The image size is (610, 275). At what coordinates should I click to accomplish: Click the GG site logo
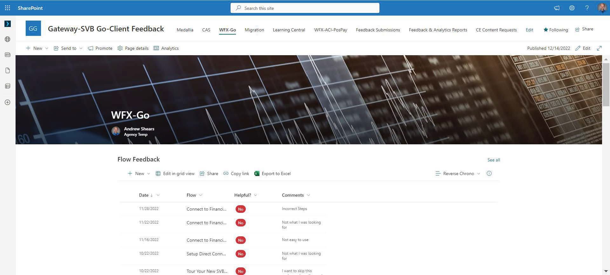click(33, 29)
